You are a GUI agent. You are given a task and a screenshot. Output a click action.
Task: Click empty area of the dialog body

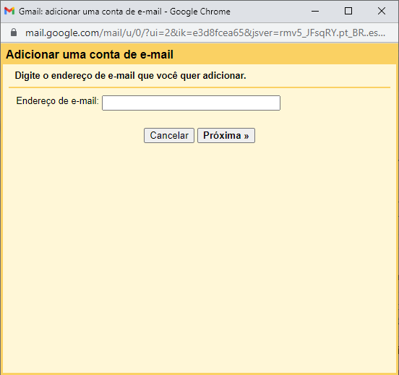[199, 241]
